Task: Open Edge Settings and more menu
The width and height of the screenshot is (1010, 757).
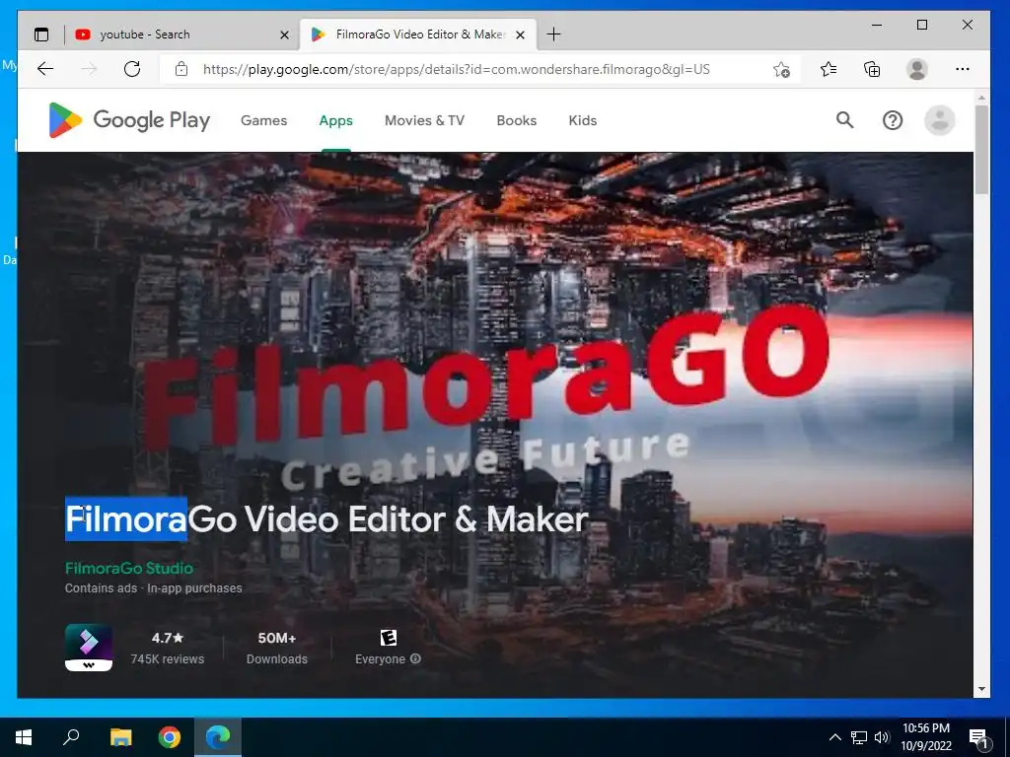Action: tap(963, 69)
